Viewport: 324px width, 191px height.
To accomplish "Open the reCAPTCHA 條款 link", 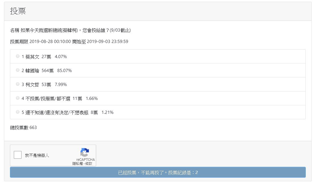I will (89, 164).
